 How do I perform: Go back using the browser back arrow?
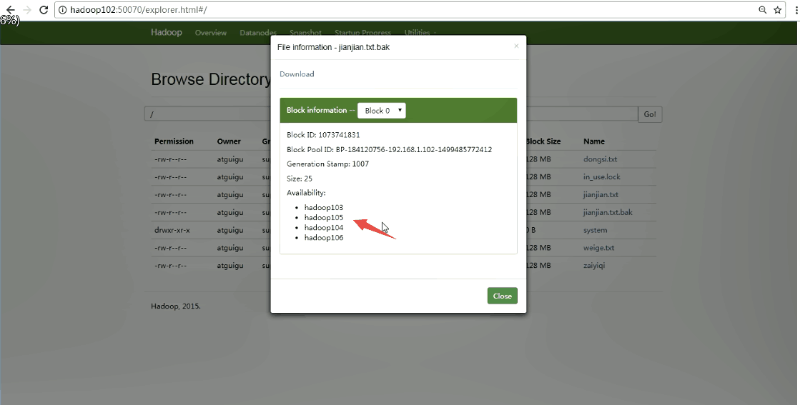[10, 10]
